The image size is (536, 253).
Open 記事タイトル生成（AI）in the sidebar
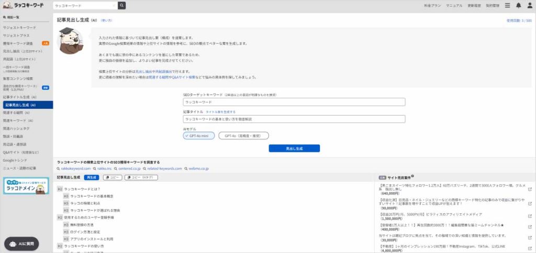point(19,97)
